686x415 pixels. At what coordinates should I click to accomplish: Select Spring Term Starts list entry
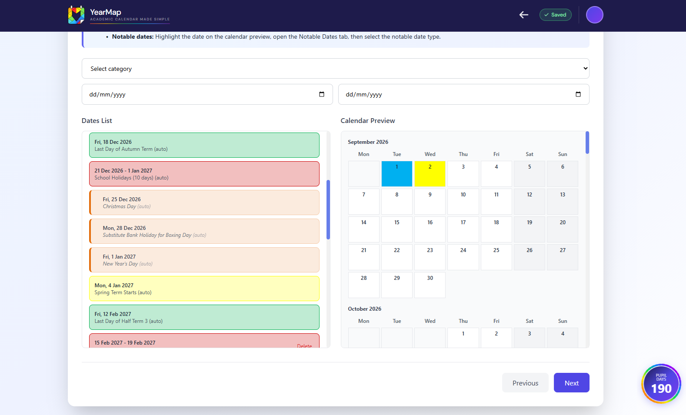[204, 289]
